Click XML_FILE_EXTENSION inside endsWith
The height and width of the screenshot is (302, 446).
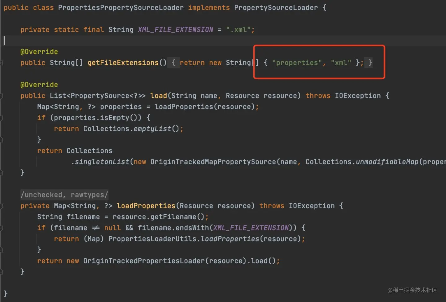click(251, 228)
